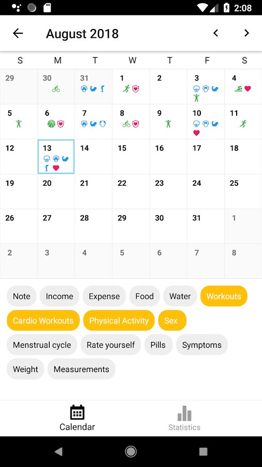Image resolution: width=262 pixels, height=467 pixels.
Task: Tap the leg workout icon on August 13
Action: pyautogui.click(x=47, y=168)
